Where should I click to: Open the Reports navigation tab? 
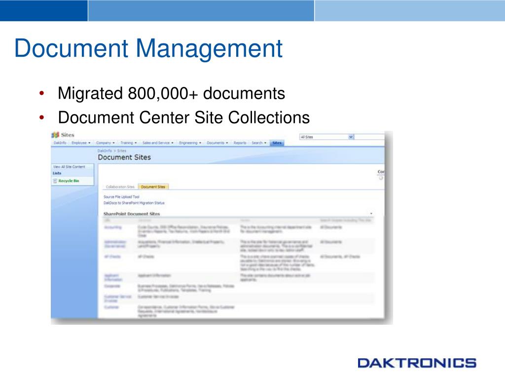tap(240, 143)
